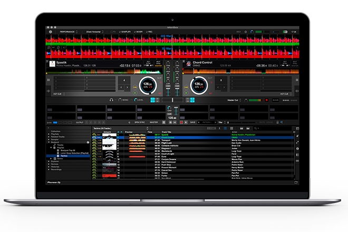348x232 pixels.
Task: Sort by Track Title column header
Action: coord(167,132)
